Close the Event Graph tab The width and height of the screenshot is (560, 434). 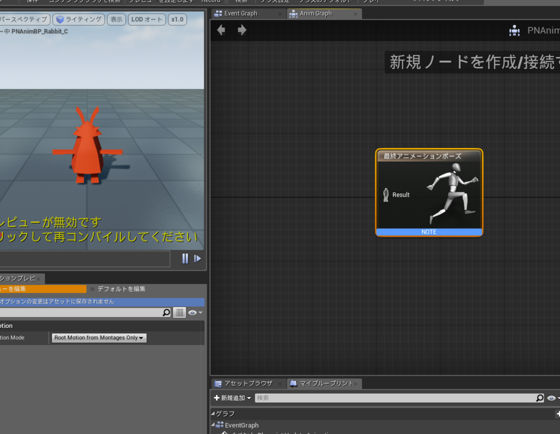pyautogui.click(x=279, y=14)
